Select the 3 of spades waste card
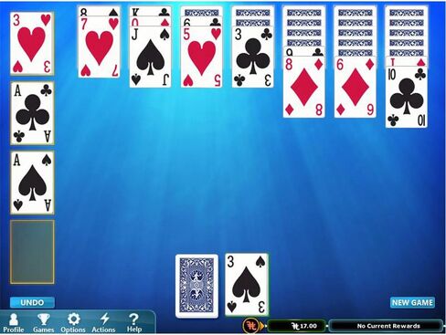The width and height of the screenshot is (446, 335). point(247,285)
